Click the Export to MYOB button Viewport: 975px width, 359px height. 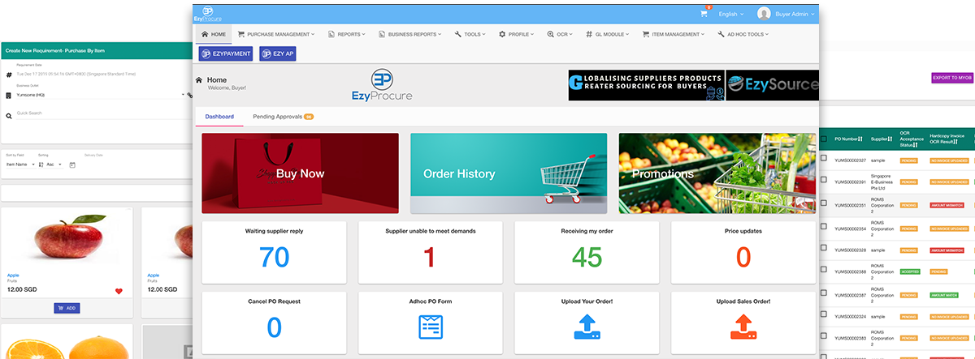click(952, 78)
